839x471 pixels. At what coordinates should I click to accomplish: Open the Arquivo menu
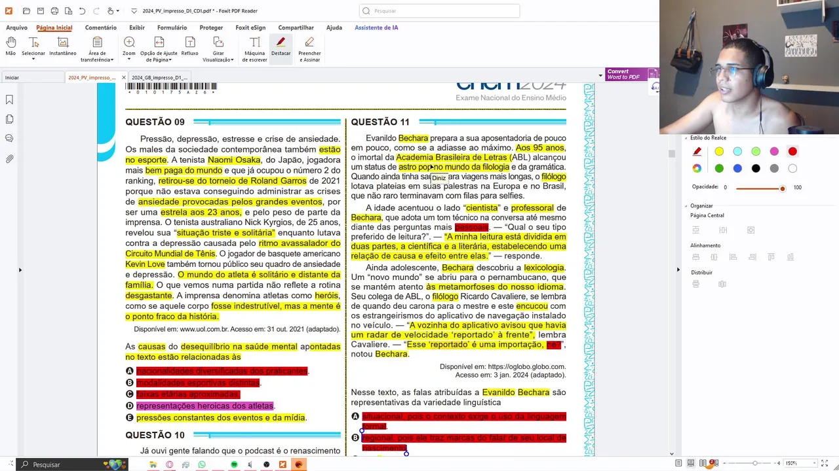point(17,27)
